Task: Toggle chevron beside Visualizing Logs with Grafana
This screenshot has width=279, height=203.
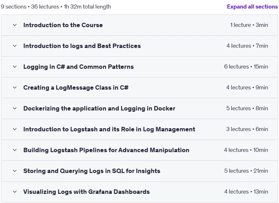Action: point(15,192)
